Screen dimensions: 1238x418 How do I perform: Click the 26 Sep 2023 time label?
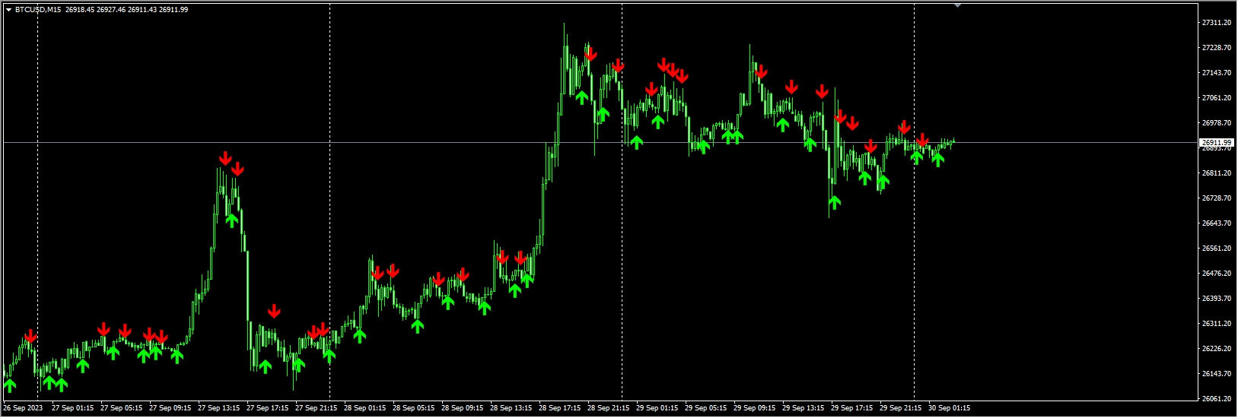(x=23, y=408)
